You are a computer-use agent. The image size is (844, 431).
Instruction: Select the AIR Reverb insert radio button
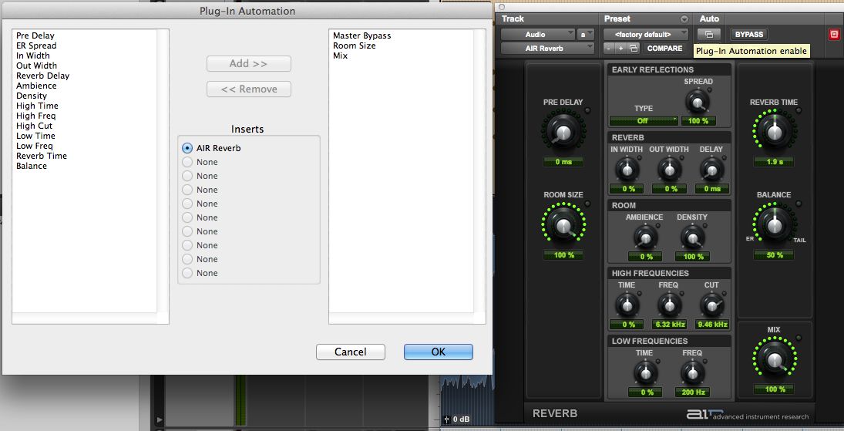187,147
